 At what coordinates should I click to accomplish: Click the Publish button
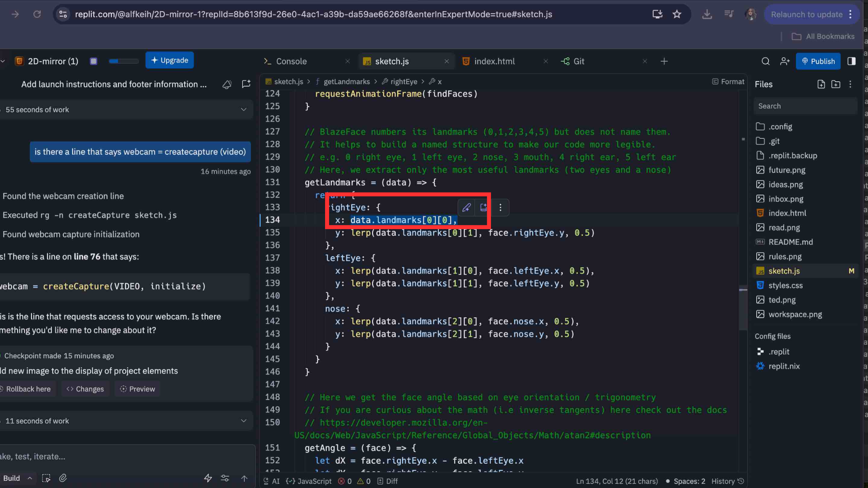tap(818, 61)
